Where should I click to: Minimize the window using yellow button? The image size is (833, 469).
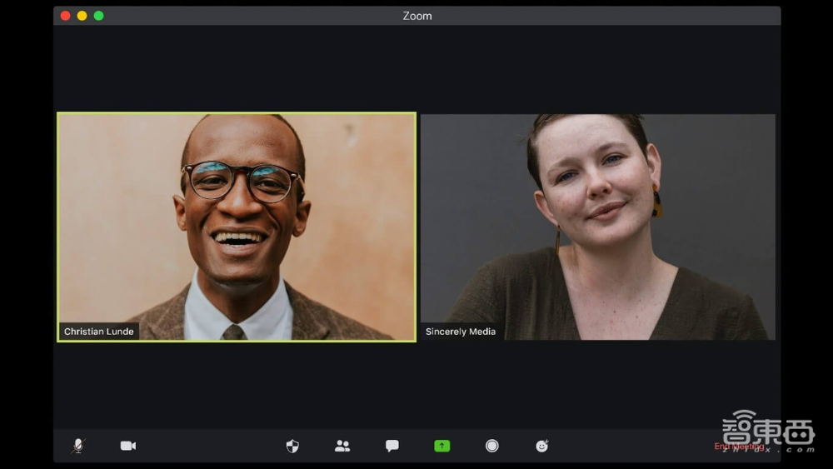point(82,16)
